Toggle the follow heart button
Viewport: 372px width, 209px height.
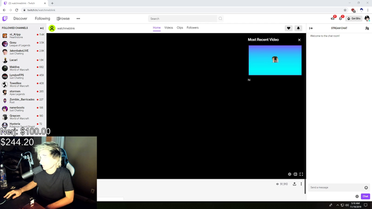288,28
